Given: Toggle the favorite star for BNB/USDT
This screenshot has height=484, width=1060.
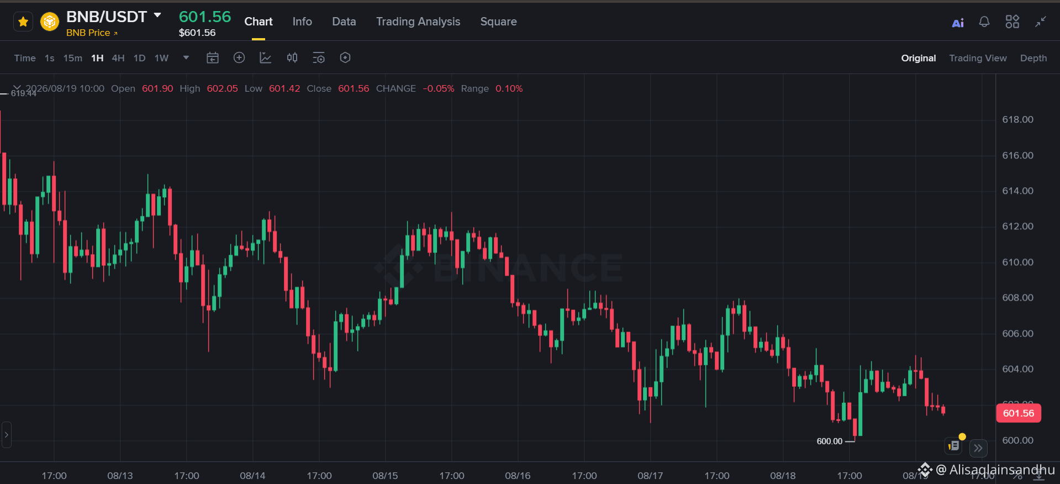Looking at the screenshot, I should click(x=23, y=22).
